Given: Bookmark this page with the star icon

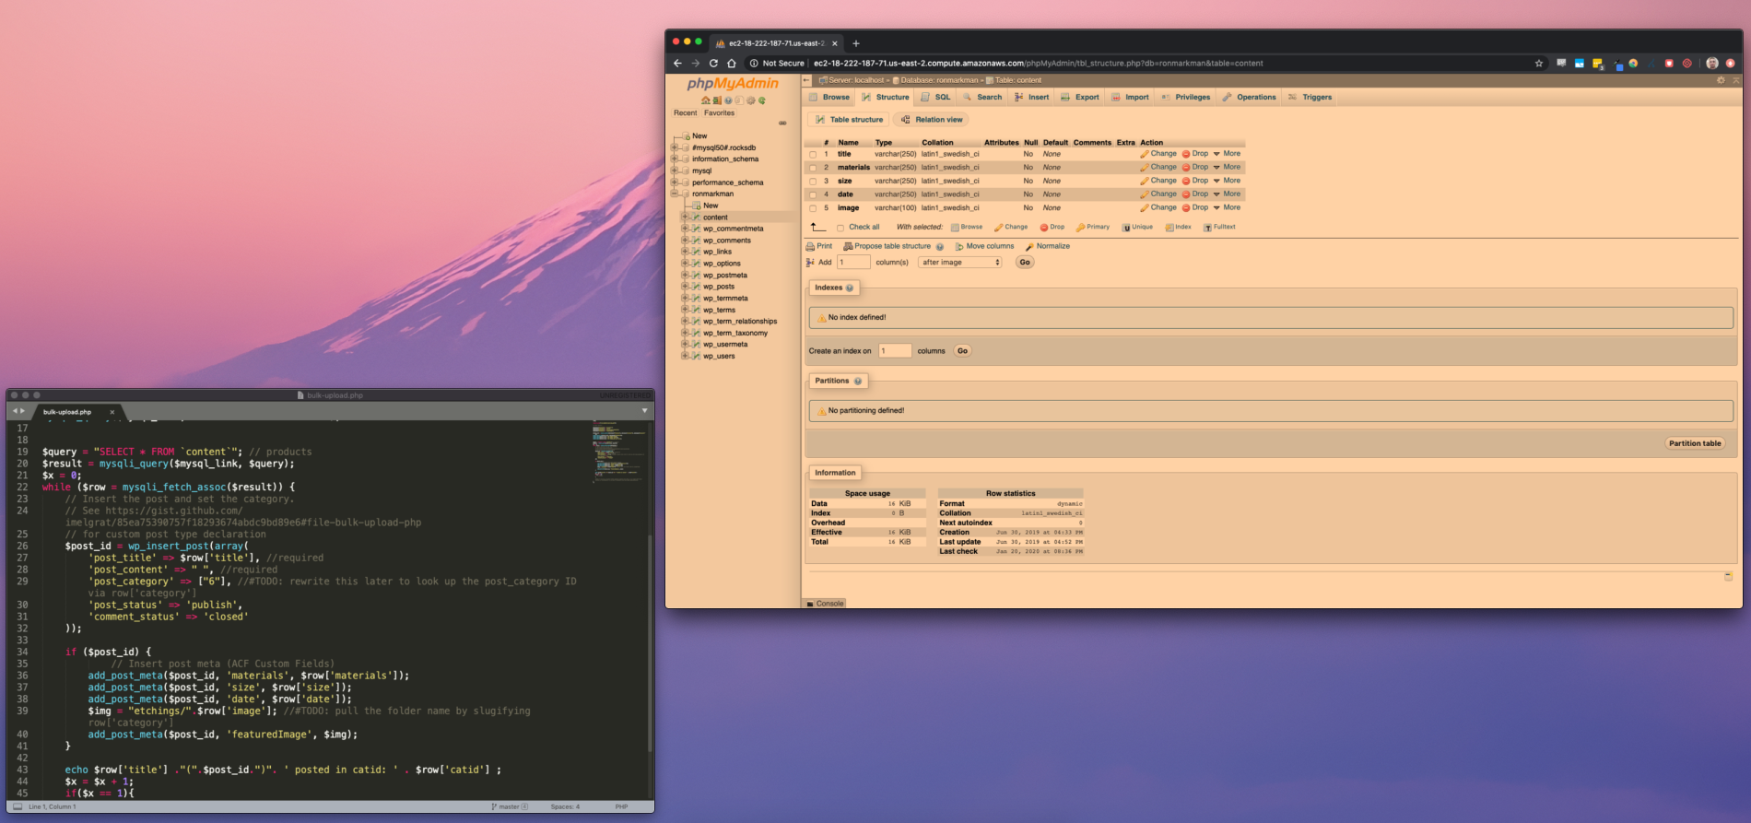Looking at the screenshot, I should (1539, 64).
